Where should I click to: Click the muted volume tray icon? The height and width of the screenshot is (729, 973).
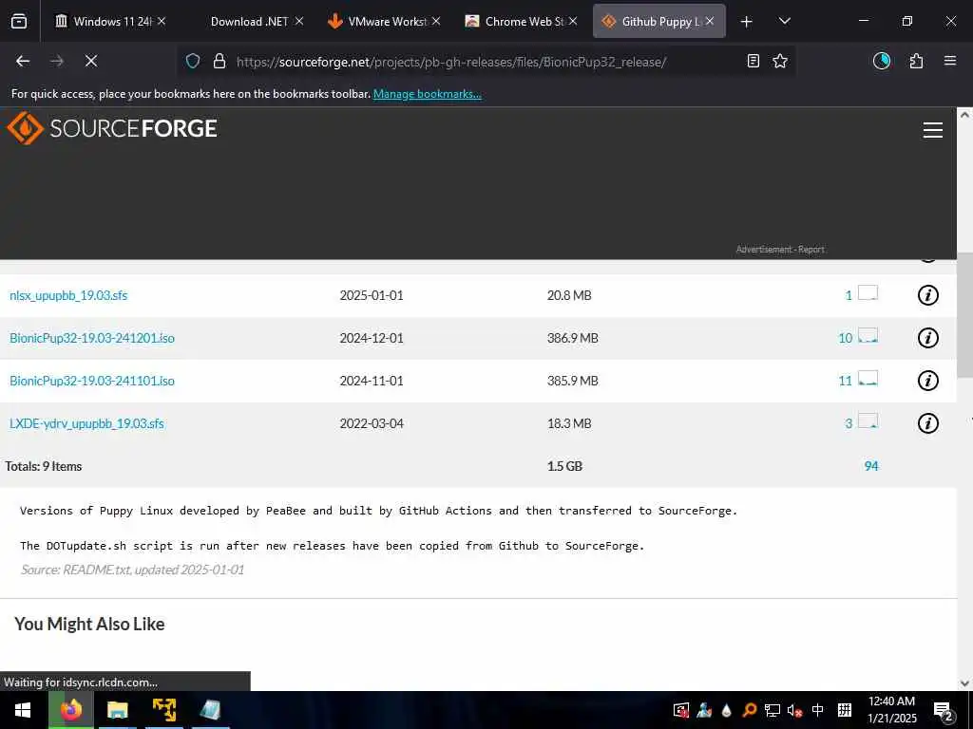click(x=794, y=710)
